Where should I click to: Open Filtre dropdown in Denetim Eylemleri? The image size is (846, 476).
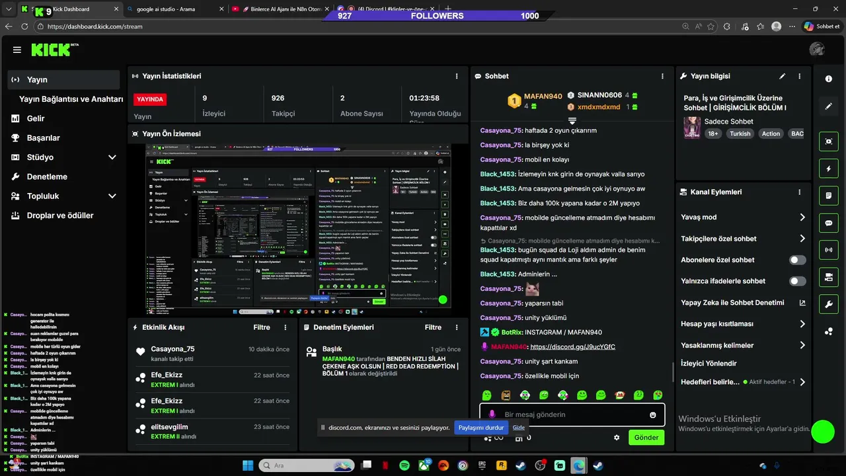pyautogui.click(x=433, y=327)
